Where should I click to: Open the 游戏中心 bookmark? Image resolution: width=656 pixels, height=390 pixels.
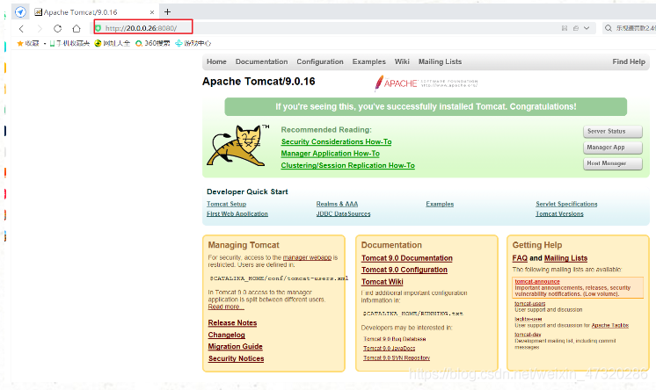[193, 43]
